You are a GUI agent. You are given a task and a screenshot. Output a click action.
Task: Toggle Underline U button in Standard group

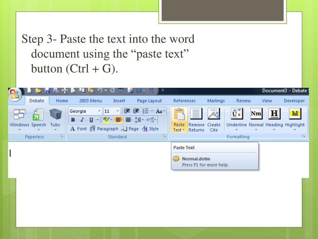point(91,120)
